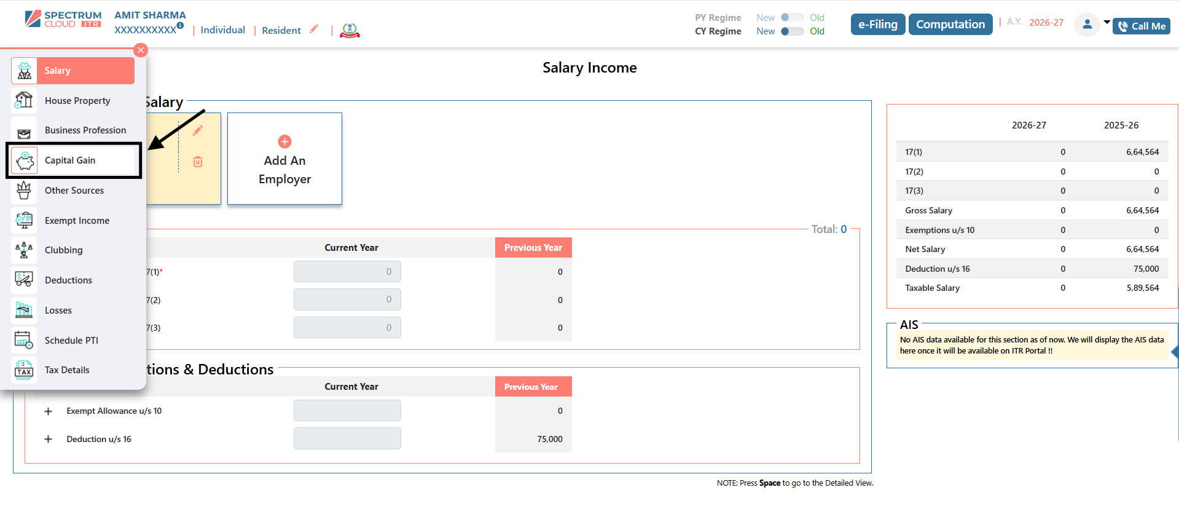Click the pencil edit icon on employer card

(198, 130)
